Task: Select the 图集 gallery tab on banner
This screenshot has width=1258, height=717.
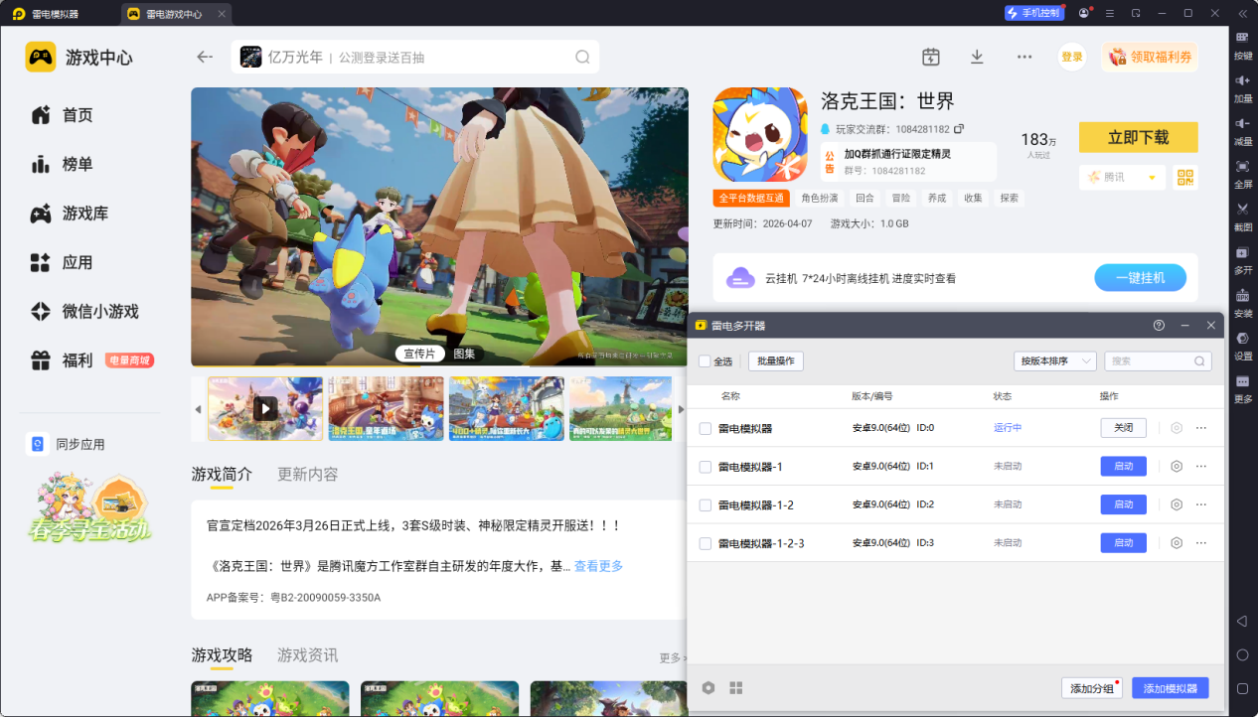Action: (x=464, y=354)
